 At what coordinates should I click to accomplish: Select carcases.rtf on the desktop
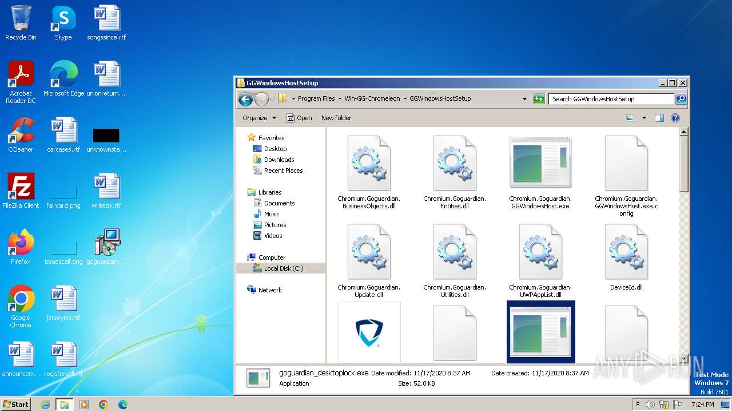(63, 135)
